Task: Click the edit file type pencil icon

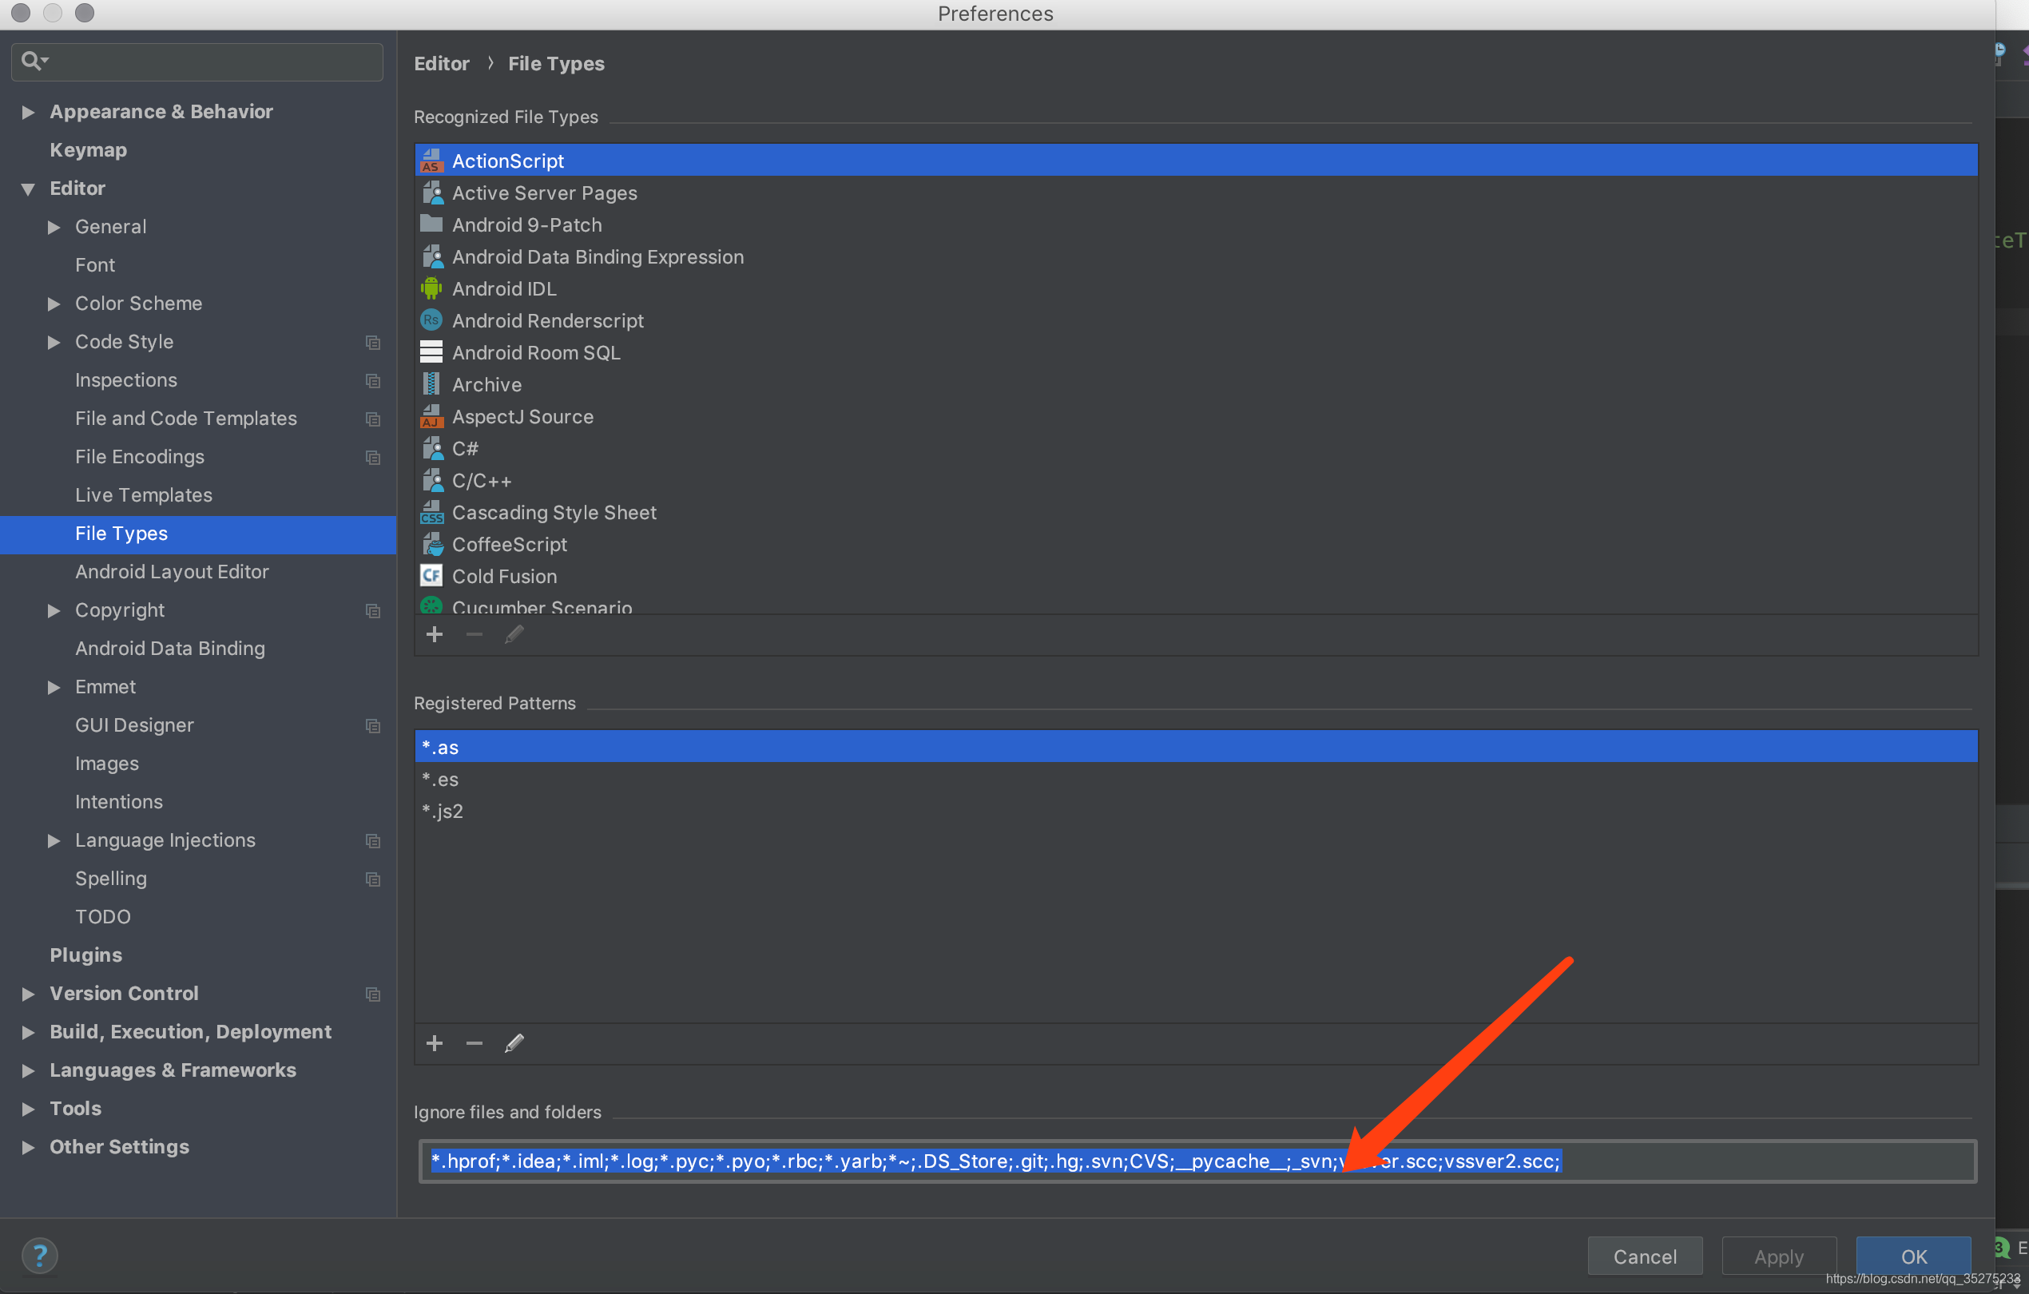Action: pos(514,634)
